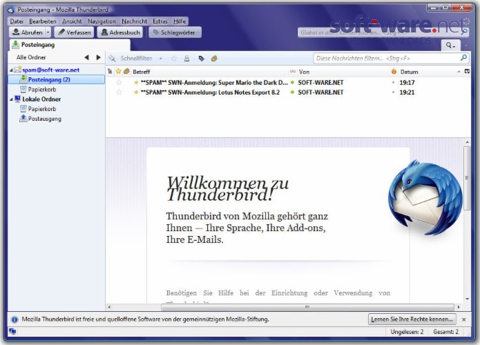The height and width of the screenshot is (345, 480).
Task: Switch to previous folder view arrow
Action: 86,57
